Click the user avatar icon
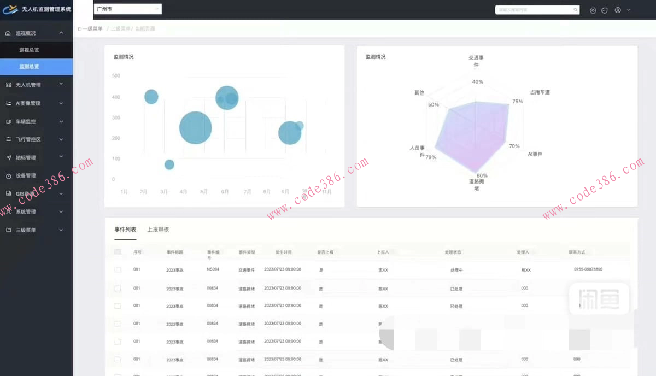The height and width of the screenshot is (376, 656). [x=618, y=10]
